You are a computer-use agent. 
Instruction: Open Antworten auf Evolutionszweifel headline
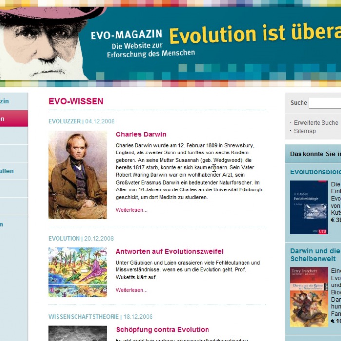(170, 251)
